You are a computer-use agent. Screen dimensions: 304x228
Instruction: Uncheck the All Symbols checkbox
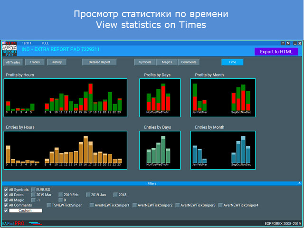pyautogui.click(x=6, y=190)
